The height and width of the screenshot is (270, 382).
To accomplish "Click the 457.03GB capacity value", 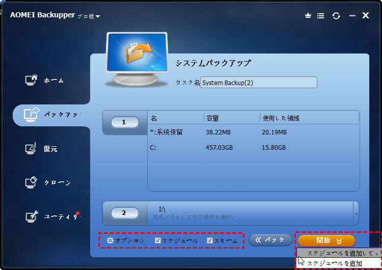I will [219, 148].
